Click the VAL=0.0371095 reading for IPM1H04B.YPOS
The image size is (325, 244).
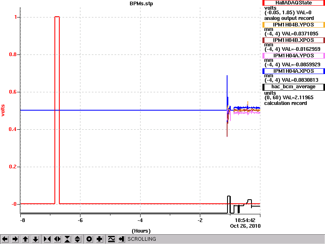click(x=300, y=34)
